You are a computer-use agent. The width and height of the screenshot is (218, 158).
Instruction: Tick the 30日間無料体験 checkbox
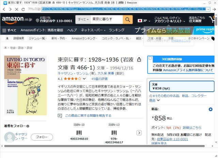150,58
